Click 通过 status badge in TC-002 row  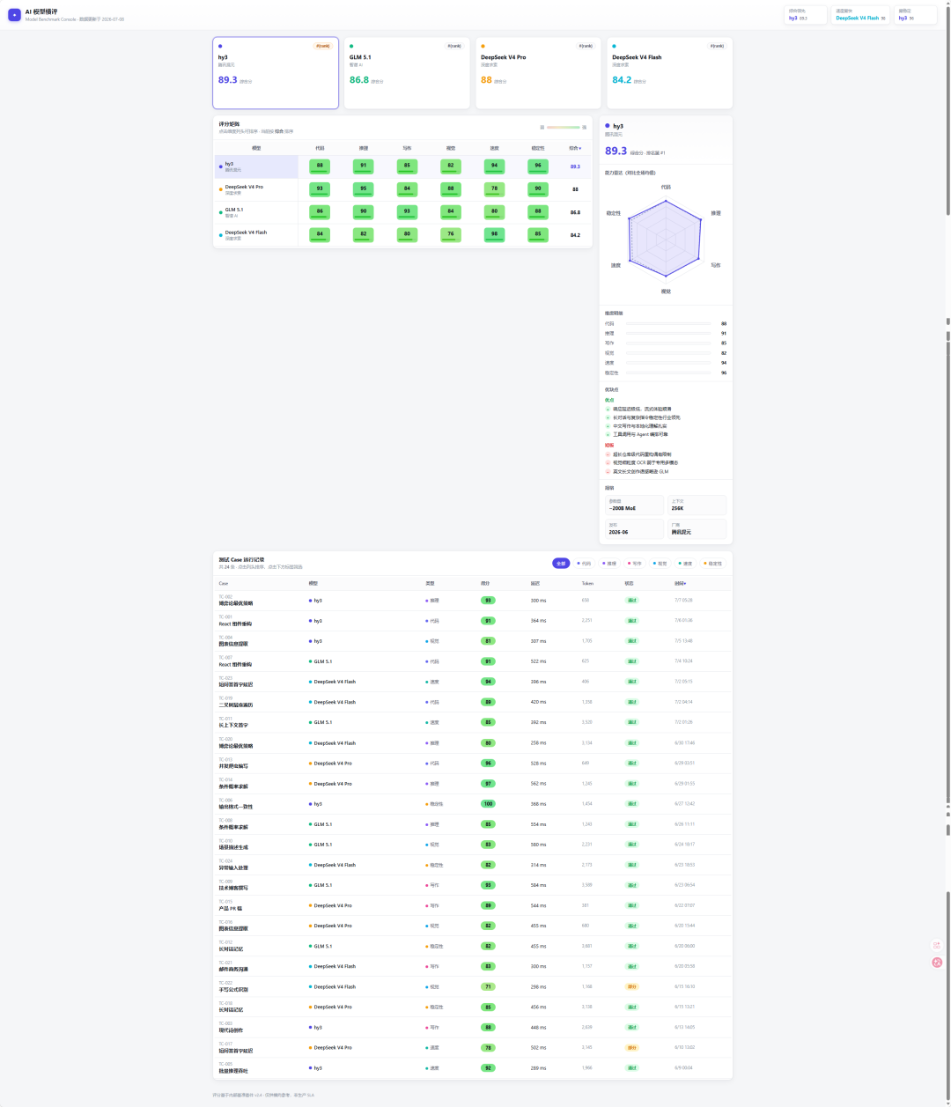(x=631, y=601)
